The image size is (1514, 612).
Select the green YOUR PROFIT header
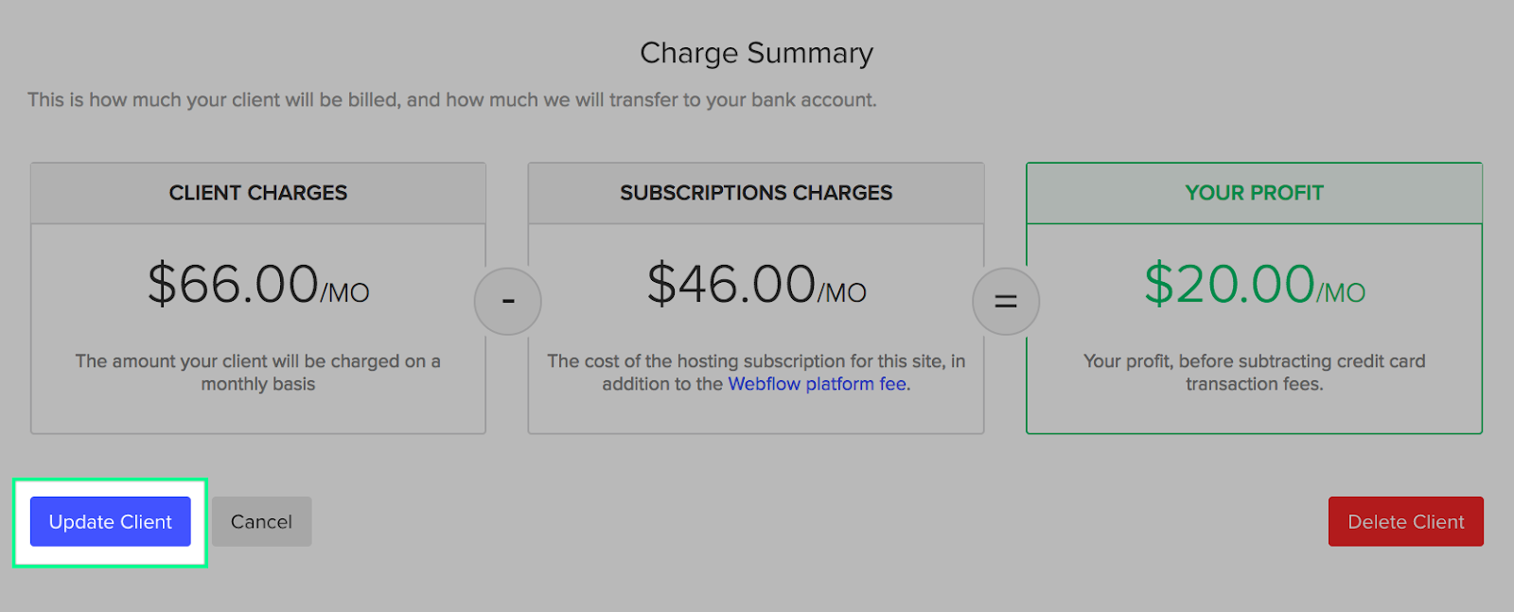coord(1254,193)
